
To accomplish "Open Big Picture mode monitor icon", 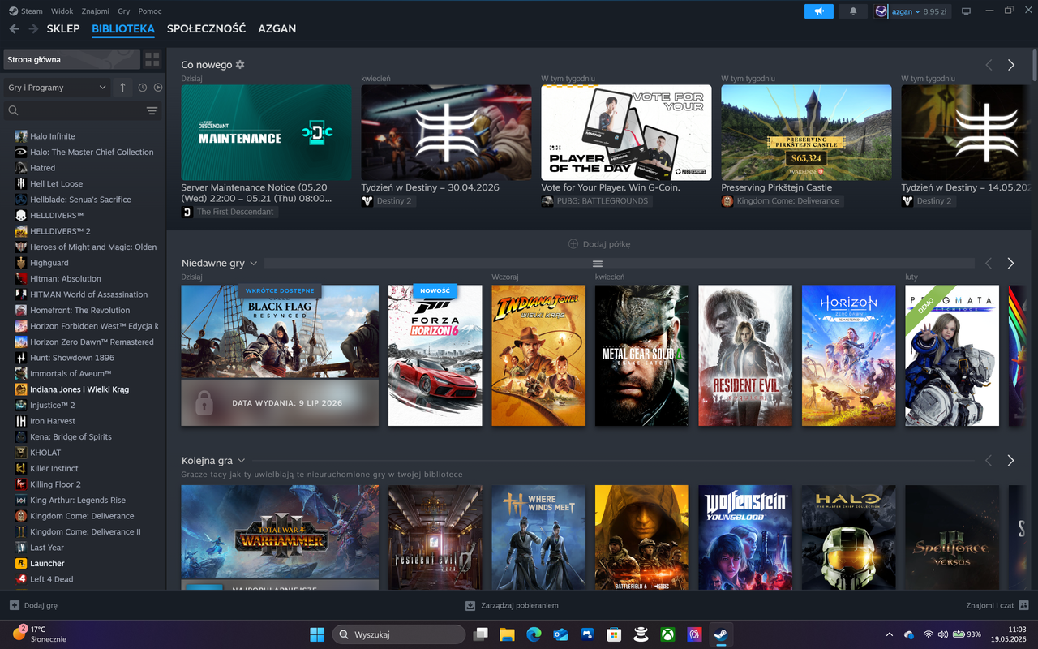I will coord(966,11).
